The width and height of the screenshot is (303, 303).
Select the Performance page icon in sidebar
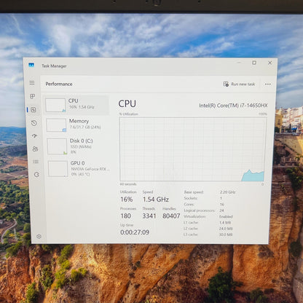(x=34, y=110)
